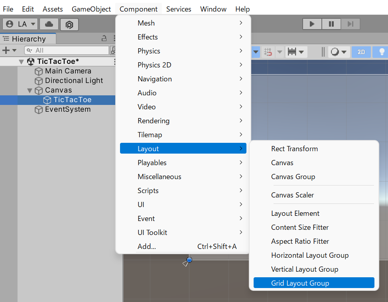Open the LA account dropdown
The height and width of the screenshot is (302, 388).
tap(21, 24)
